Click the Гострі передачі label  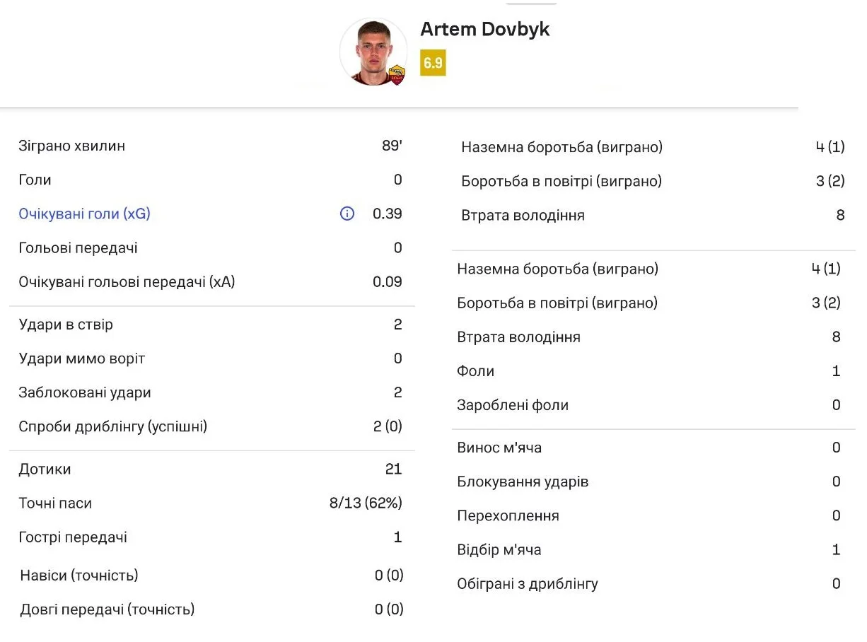[73, 537]
